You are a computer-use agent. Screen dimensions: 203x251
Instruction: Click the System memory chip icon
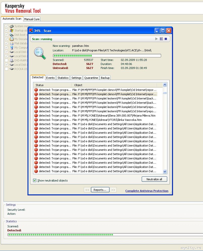click(x=12, y=26)
